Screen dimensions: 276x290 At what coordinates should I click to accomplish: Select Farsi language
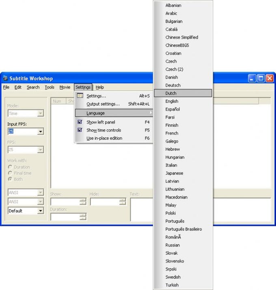(183, 117)
